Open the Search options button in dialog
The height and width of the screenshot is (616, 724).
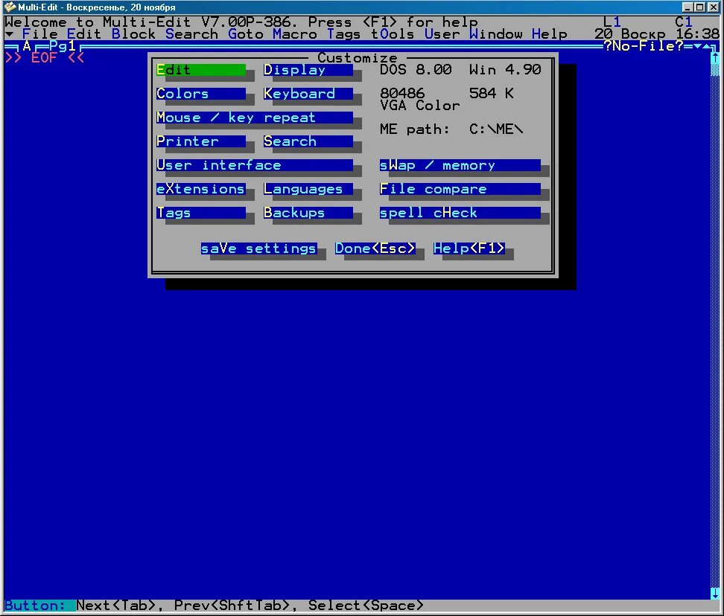click(308, 141)
